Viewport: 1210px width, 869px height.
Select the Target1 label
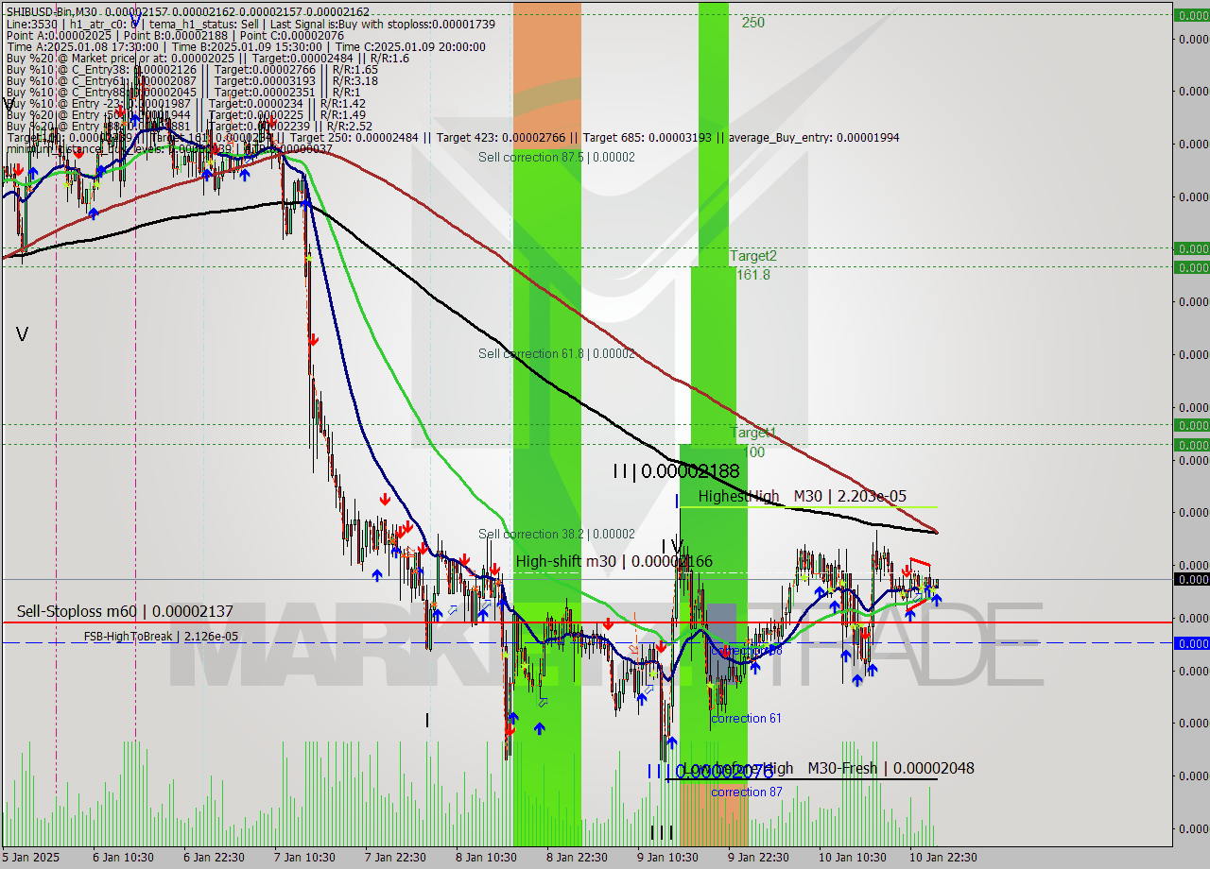point(753,433)
